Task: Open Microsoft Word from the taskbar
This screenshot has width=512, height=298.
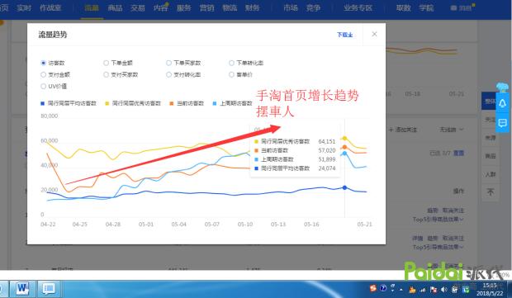Action: (22, 289)
